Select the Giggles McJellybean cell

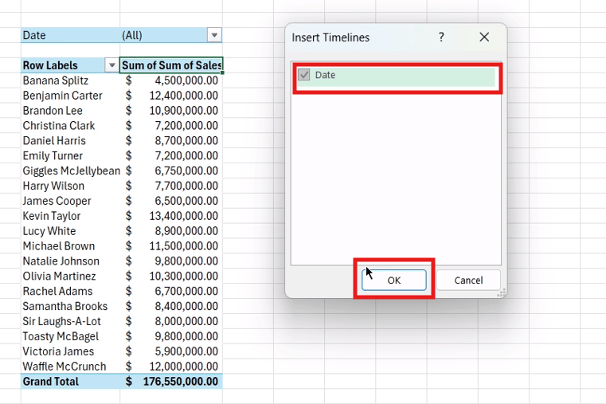(x=70, y=171)
